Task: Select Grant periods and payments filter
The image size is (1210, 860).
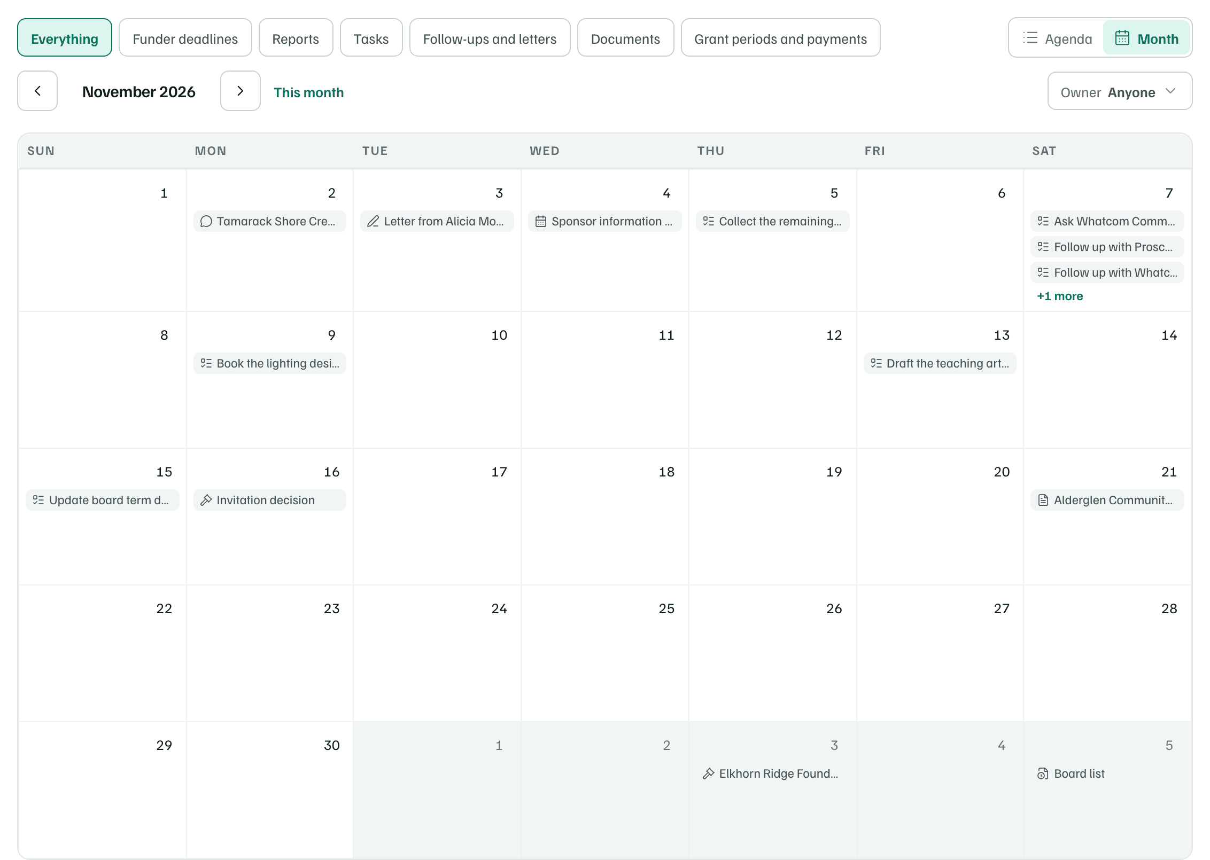Action: pos(780,38)
